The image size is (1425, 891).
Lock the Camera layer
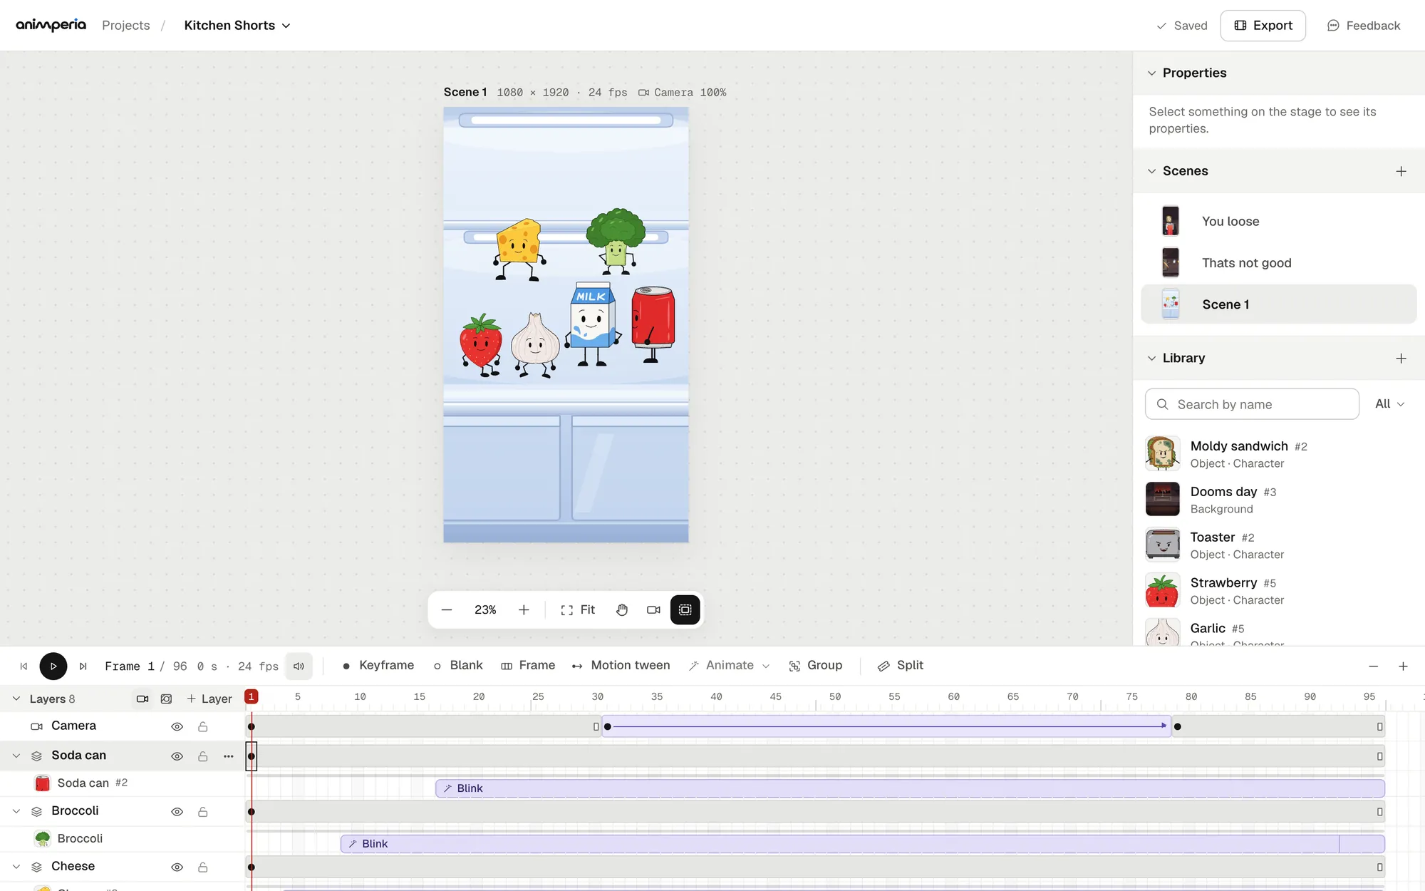tap(203, 726)
